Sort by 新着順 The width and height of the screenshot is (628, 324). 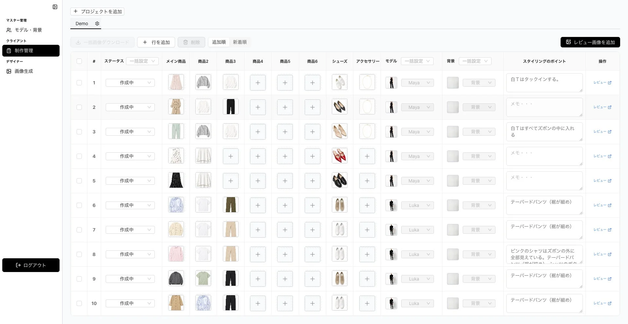pyautogui.click(x=240, y=42)
